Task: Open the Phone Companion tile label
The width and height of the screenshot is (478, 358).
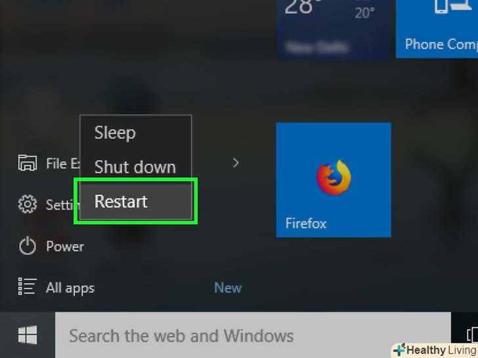Action: pyautogui.click(x=441, y=45)
